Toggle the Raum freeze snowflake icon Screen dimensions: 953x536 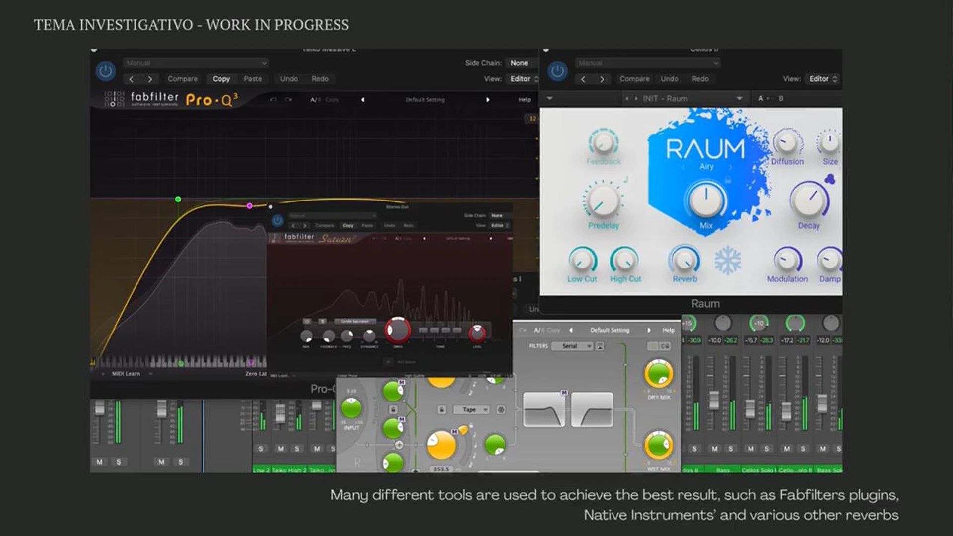(728, 260)
